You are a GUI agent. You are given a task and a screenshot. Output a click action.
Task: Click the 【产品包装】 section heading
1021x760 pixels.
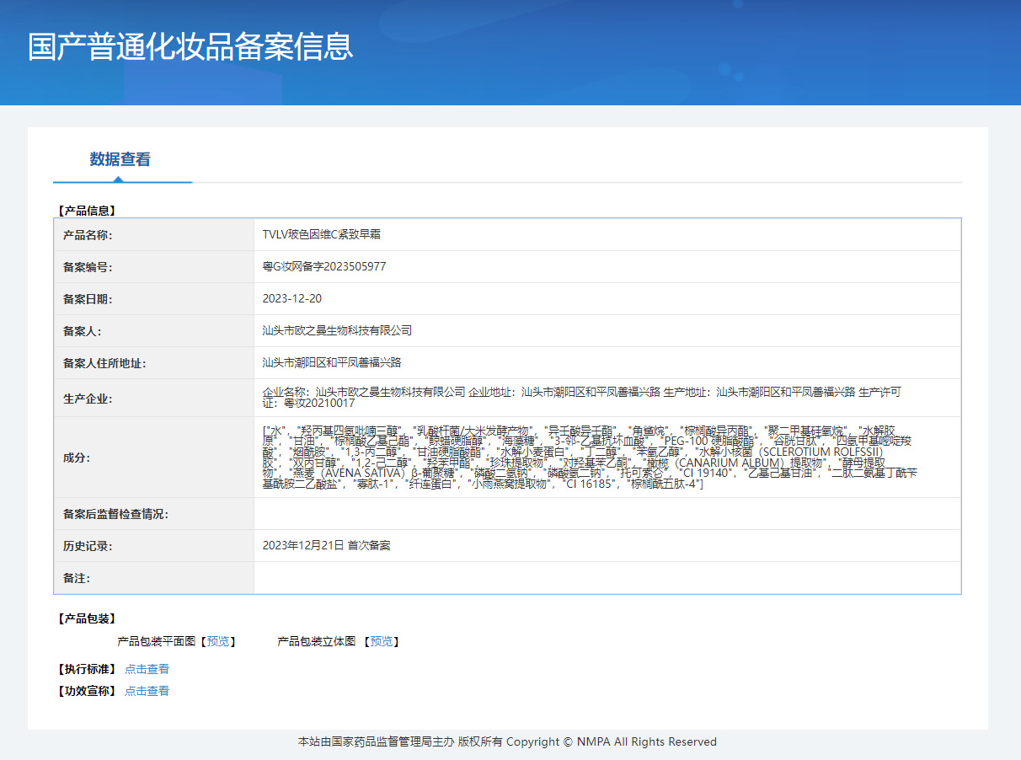click(86, 618)
